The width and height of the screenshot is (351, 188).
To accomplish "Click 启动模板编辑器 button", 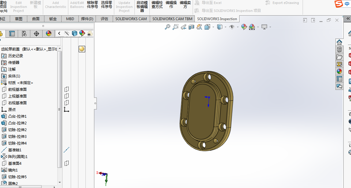I will [142, 6].
